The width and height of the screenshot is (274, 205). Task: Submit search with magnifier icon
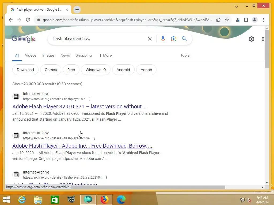click(184, 38)
